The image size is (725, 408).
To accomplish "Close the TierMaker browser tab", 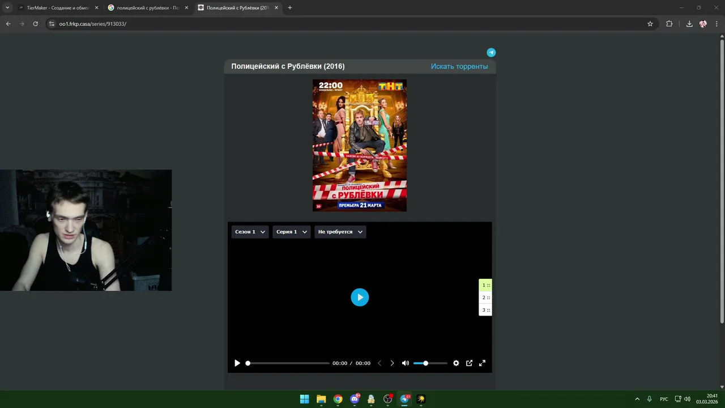I will coord(96,8).
